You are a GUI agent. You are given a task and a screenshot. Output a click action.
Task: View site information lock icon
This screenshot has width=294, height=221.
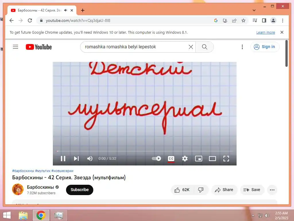click(x=41, y=20)
